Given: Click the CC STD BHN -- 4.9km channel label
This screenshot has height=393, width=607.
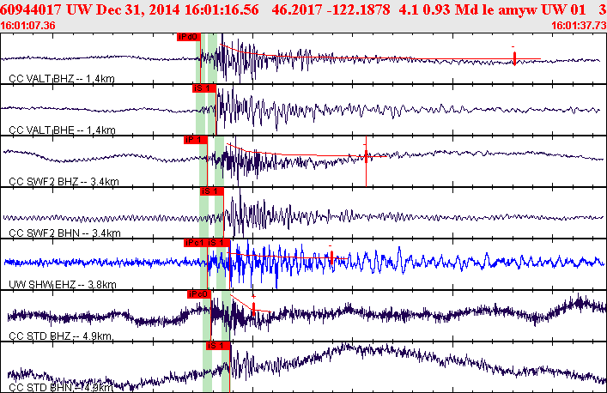Looking at the screenshot, I should point(61,387).
